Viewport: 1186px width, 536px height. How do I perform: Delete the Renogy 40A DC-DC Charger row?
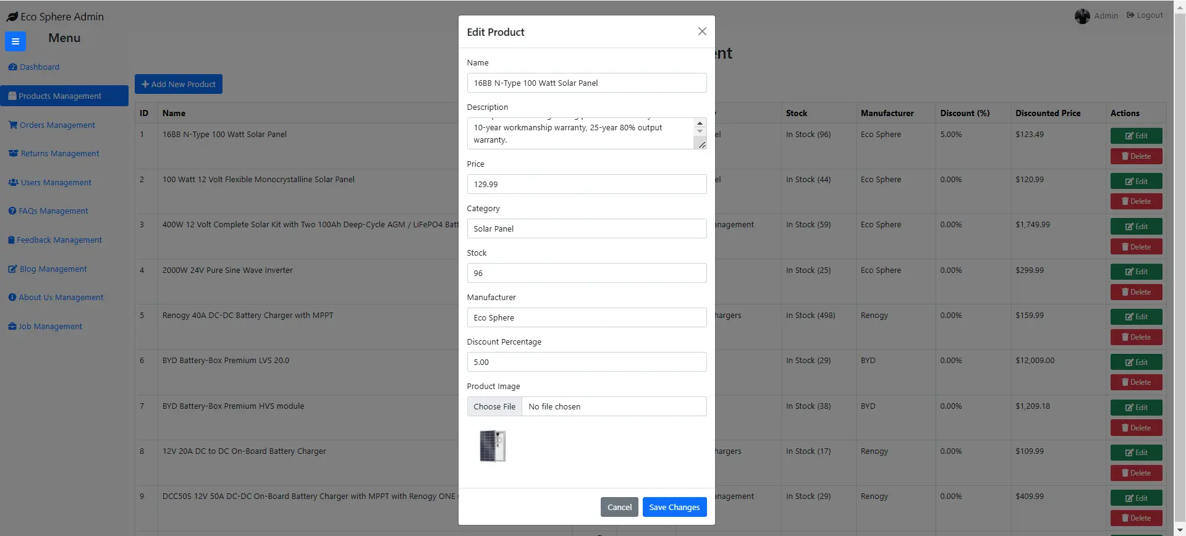(1136, 337)
